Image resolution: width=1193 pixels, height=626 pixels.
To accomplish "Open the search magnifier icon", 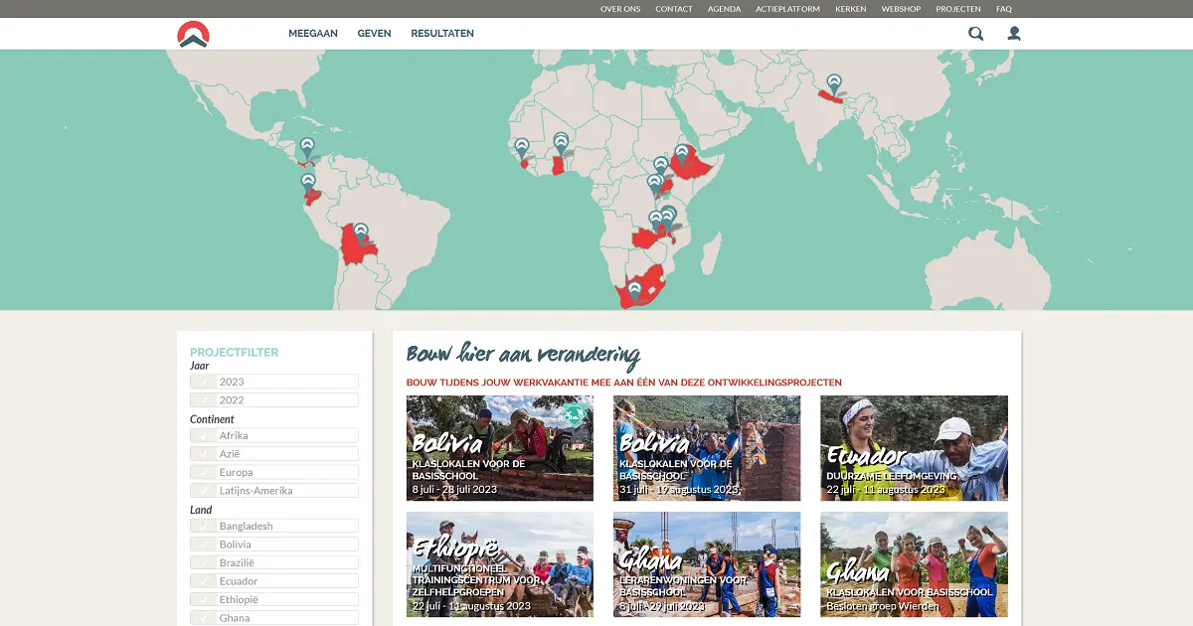I will coord(975,34).
